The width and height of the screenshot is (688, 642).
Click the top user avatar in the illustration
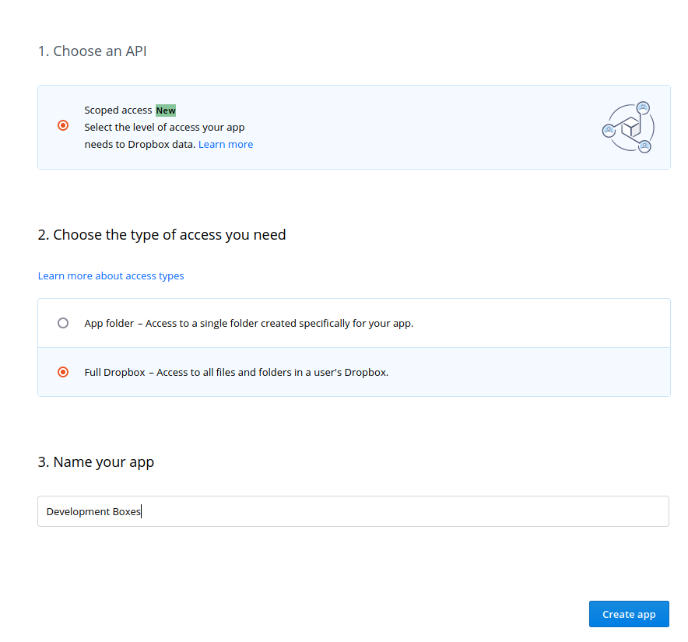[x=643, y=107]
